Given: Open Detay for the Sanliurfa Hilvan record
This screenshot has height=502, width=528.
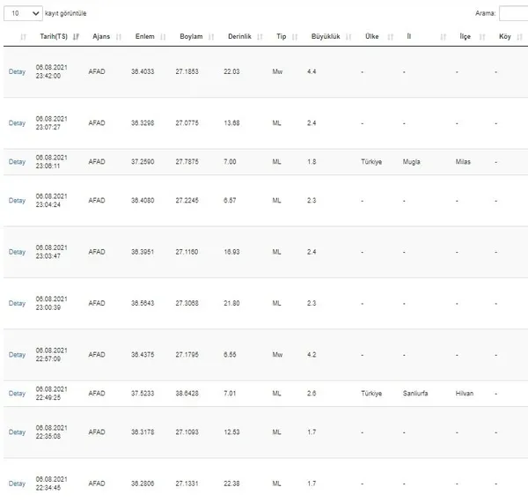Looking at the screenshot, I should click(x=17, y=394).
